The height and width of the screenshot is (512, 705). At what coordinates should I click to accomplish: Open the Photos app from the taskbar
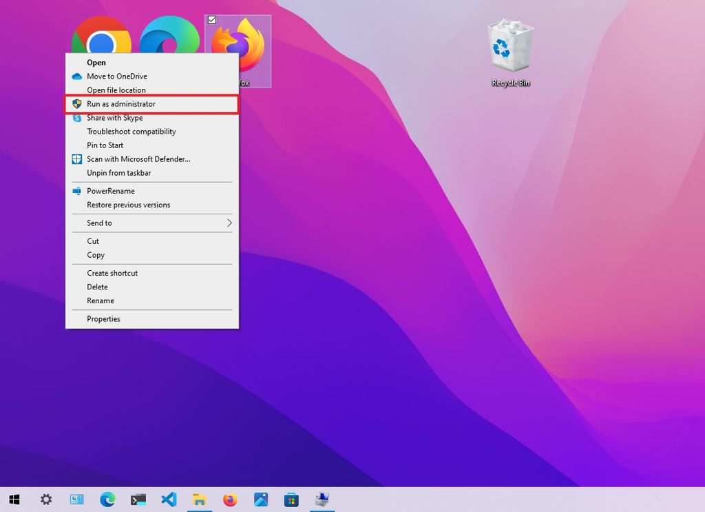point(261,499)
